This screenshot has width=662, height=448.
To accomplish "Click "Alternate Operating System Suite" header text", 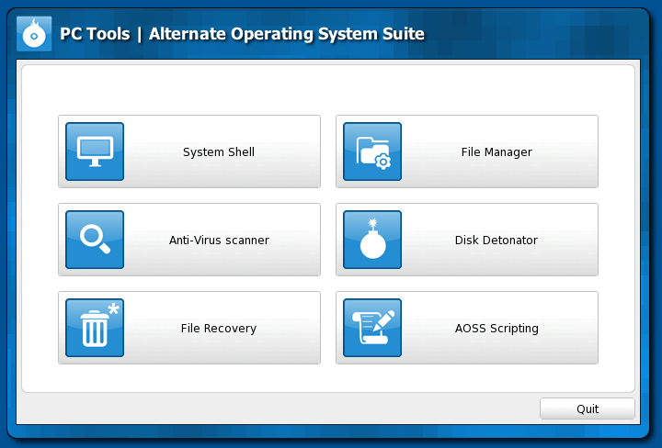I will [287, 34].
